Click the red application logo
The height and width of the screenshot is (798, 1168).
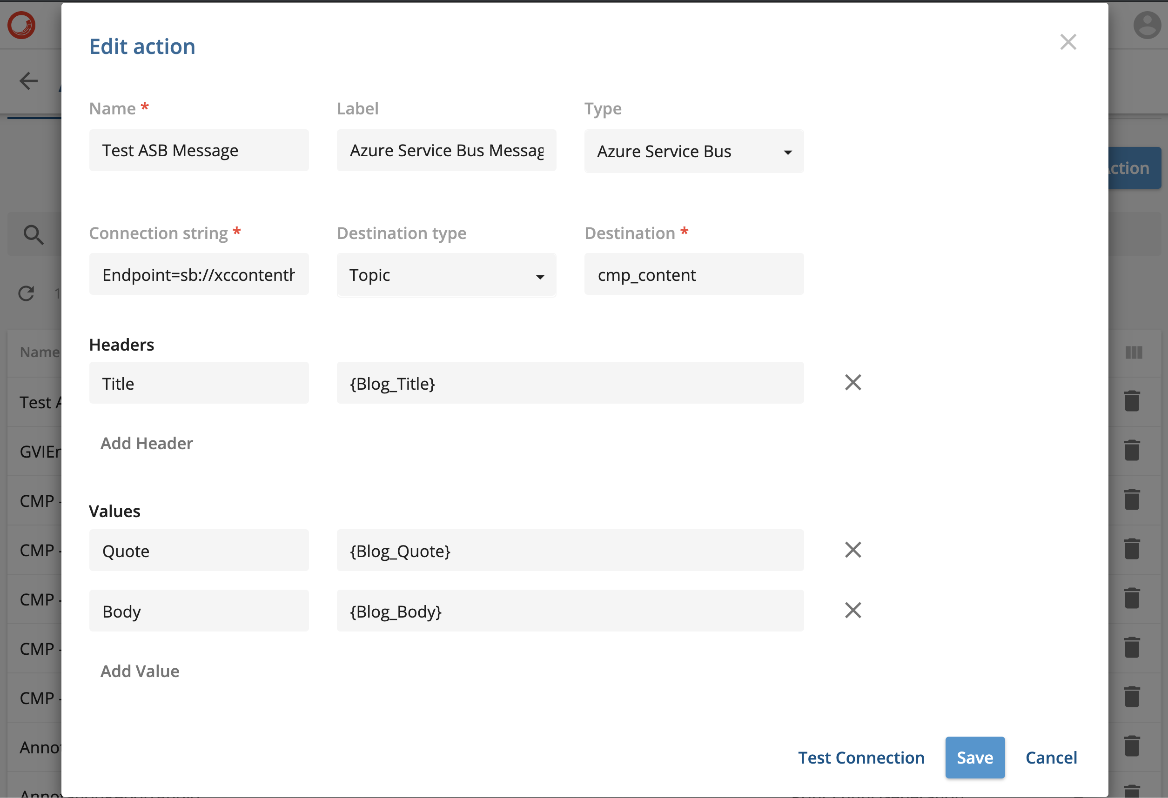(21, 25)
